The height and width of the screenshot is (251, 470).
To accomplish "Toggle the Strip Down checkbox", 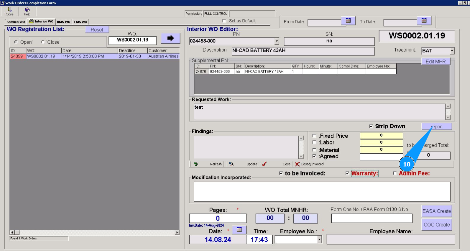I will (371, 126).
